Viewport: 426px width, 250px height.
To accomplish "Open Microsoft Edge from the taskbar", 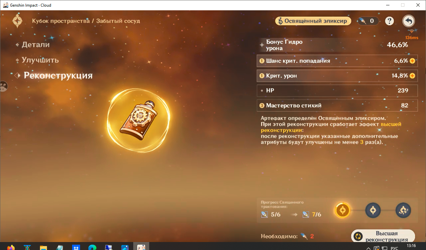I will pyautogui.click(x=92, y=248).
